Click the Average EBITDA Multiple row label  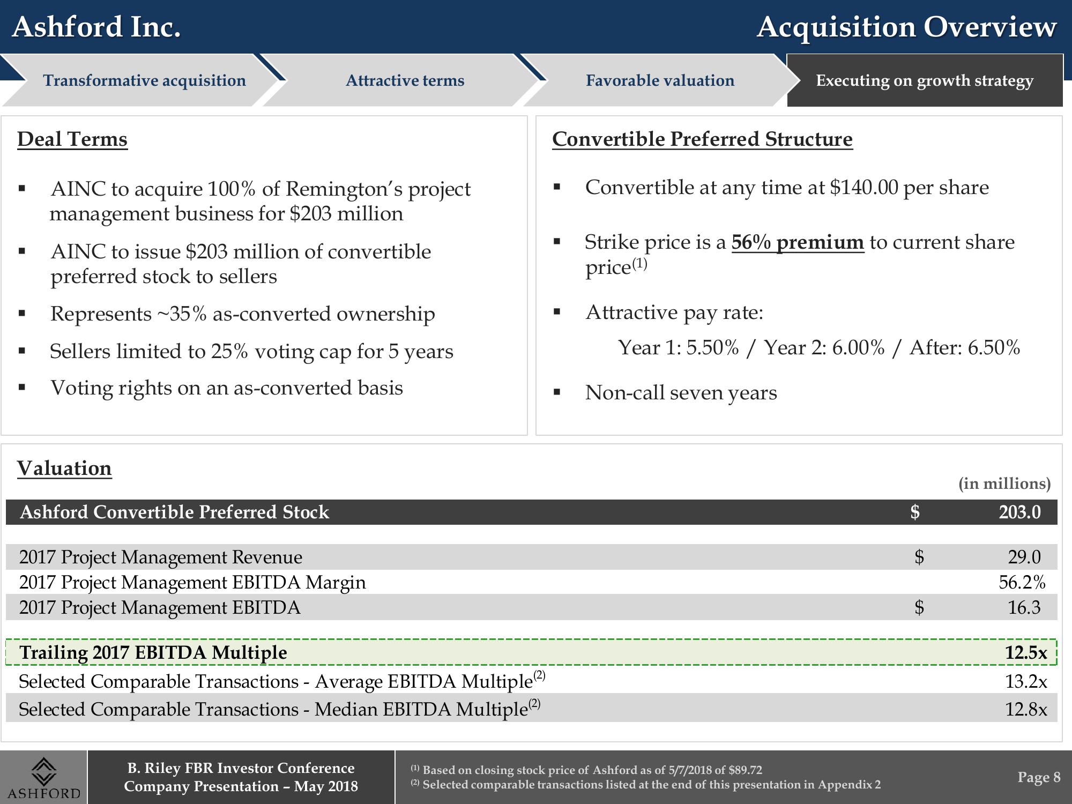coord(282,681)
